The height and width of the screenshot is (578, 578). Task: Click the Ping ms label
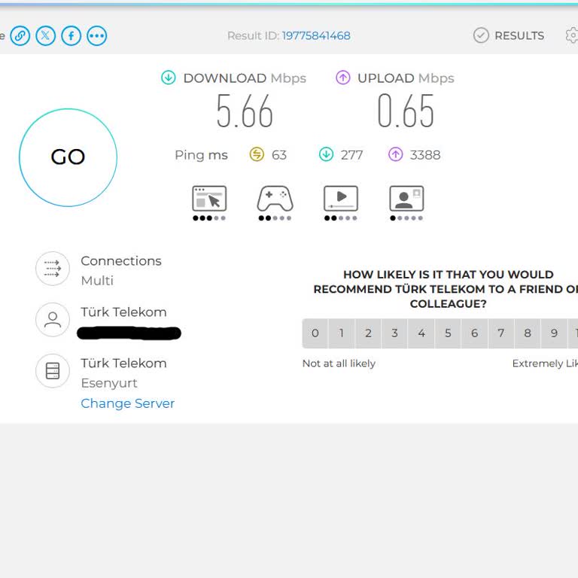tap(201, 155)
